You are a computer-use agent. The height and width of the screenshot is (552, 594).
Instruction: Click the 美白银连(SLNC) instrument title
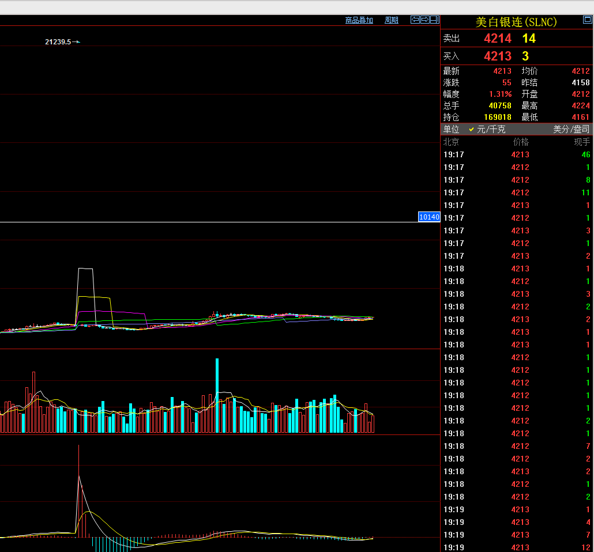coord(516,22)
